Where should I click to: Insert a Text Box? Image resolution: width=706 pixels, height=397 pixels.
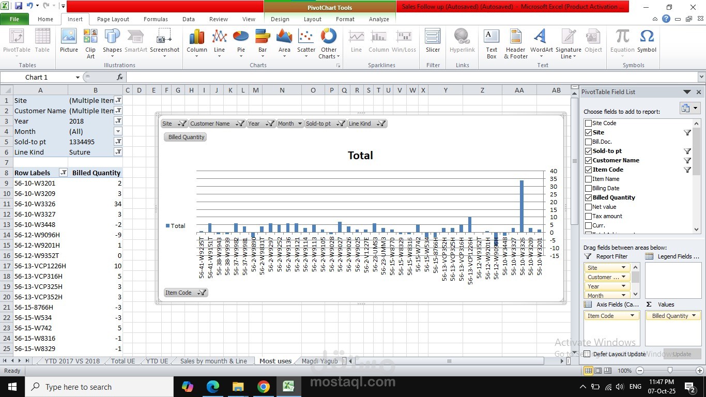click(x=492, y=44)
